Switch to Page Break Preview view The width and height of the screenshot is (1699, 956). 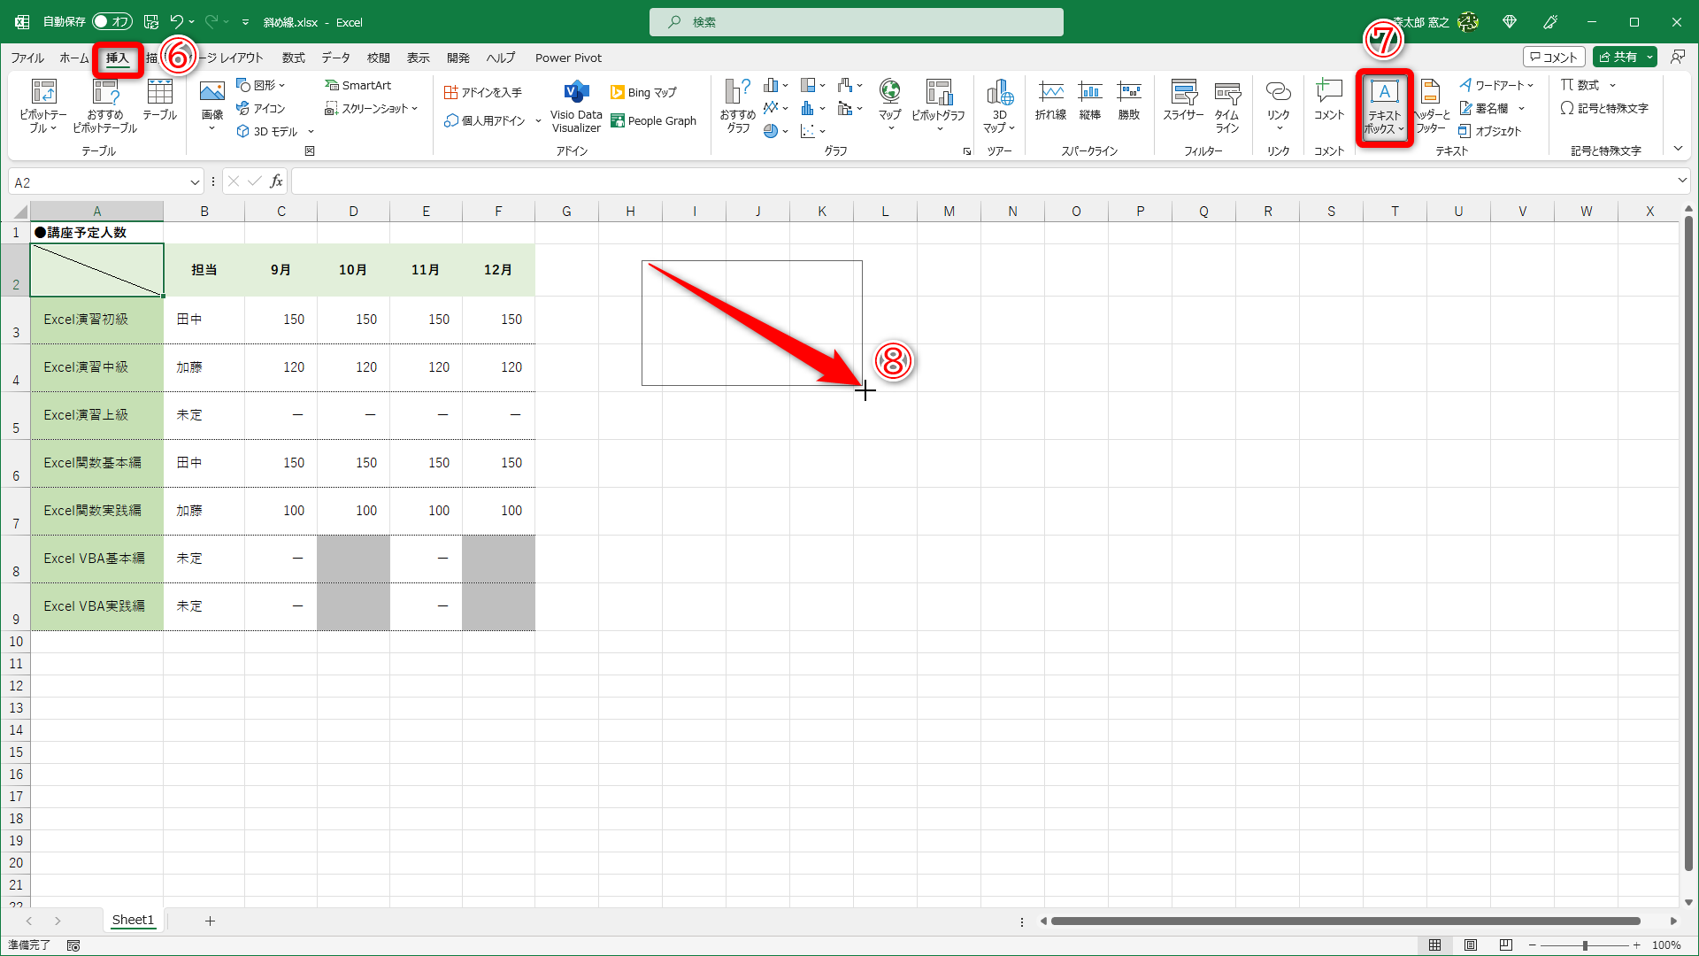[x=1505, y=945]
